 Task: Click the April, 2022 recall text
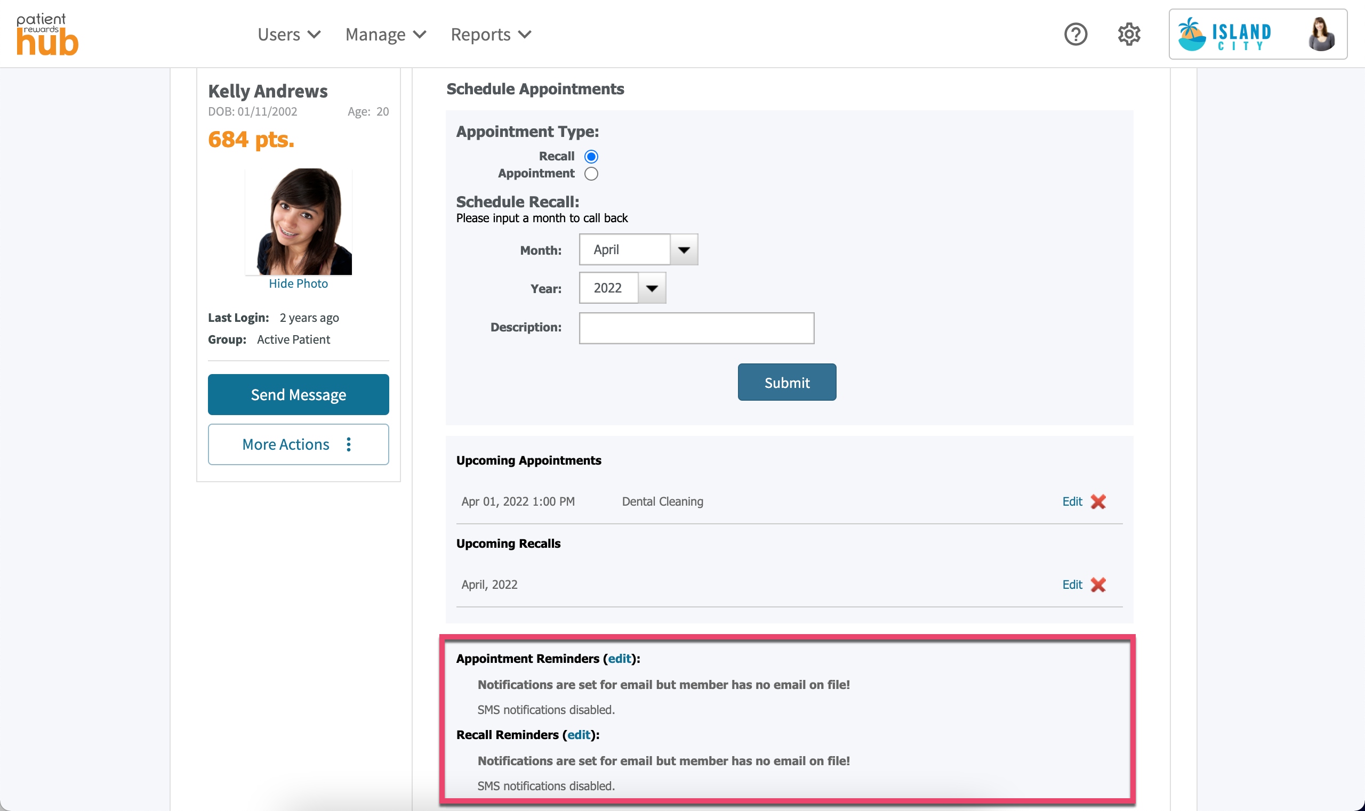[x=489, y=585]
